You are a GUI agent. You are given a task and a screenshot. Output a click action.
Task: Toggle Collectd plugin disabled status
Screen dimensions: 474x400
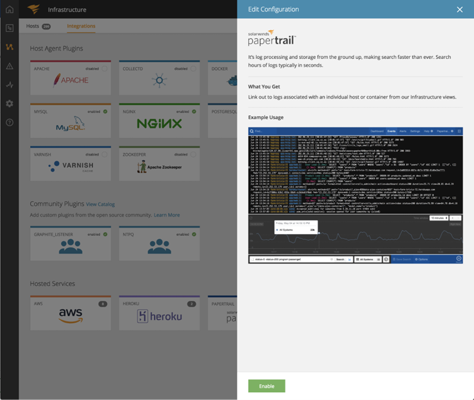click(x=194, y=69)
